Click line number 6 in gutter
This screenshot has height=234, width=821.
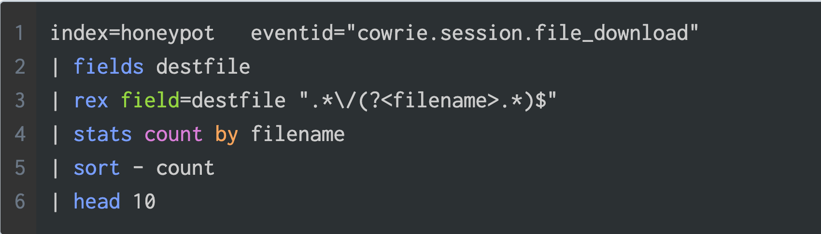[19, 202]
